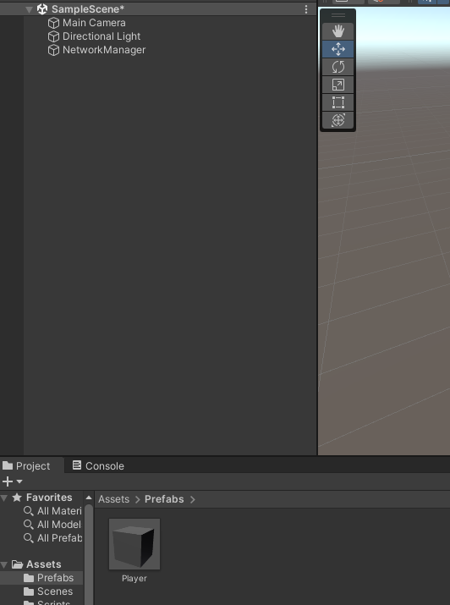Click Assets in the breadcrumb path
Screen dimensions: 450x605
[x=113, y=499]
